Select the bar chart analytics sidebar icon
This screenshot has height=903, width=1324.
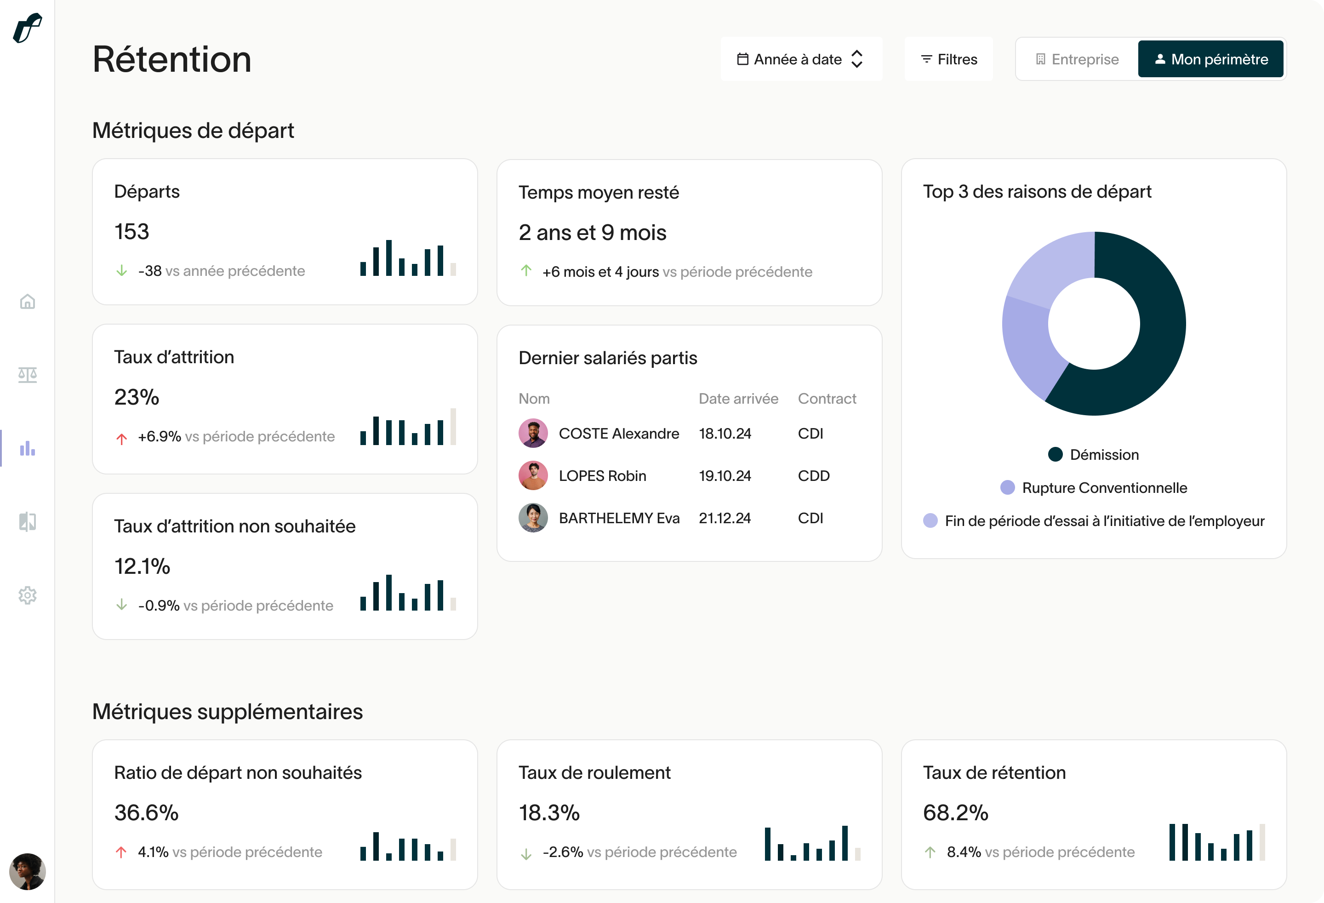[27, 448]
